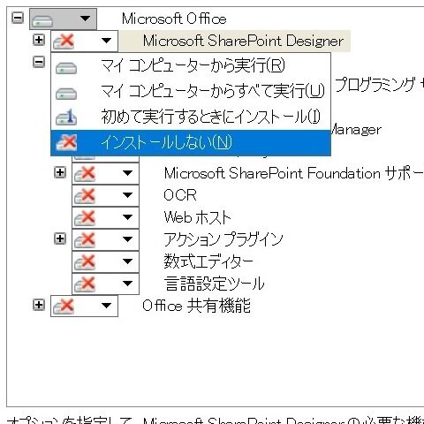The height and width of the screenshot is (424, 424).
Task: Click the not-installed icon next to OCR
Action: coord(85,196)
